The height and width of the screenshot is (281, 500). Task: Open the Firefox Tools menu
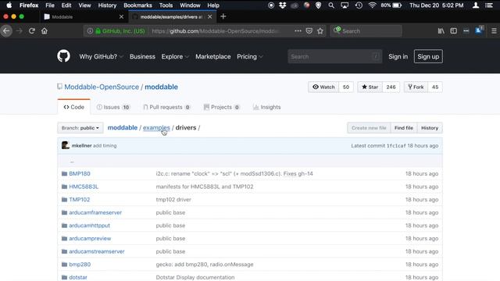point(166,5)
